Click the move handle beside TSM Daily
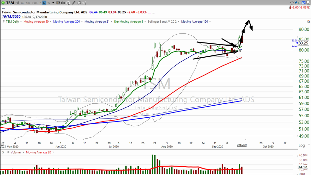The height and width of the screenshot is (175, 311). [4, 21]
